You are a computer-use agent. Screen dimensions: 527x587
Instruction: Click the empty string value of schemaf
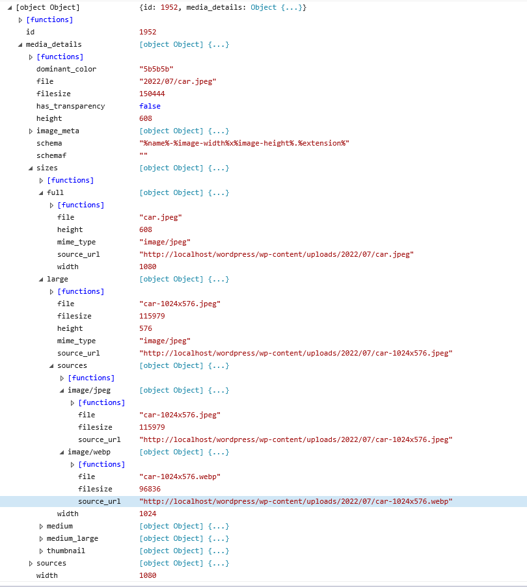point(143,155)
